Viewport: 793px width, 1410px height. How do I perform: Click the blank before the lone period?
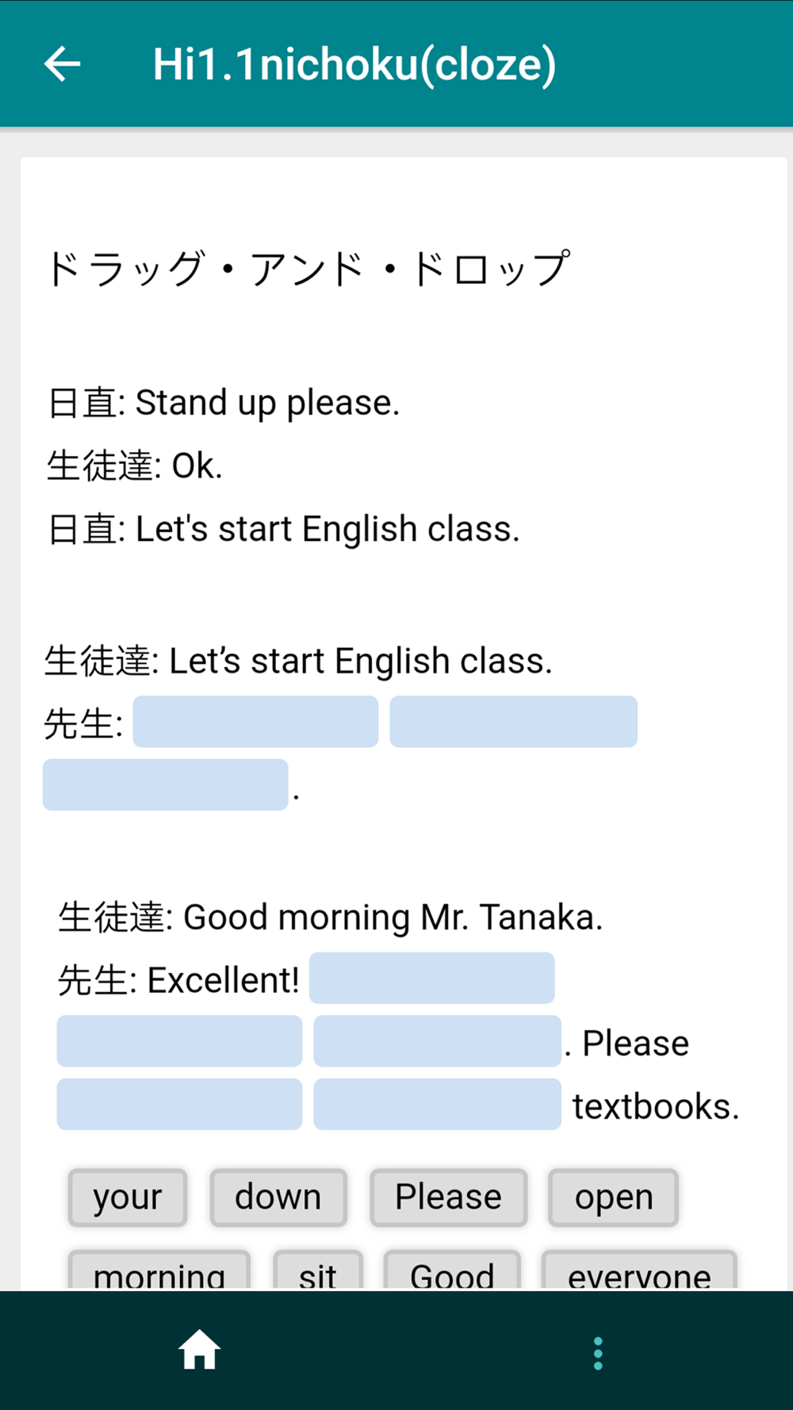[166, 784]
